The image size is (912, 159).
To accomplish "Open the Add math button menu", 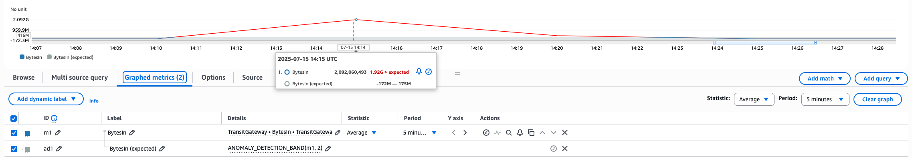I will point(825,78).
